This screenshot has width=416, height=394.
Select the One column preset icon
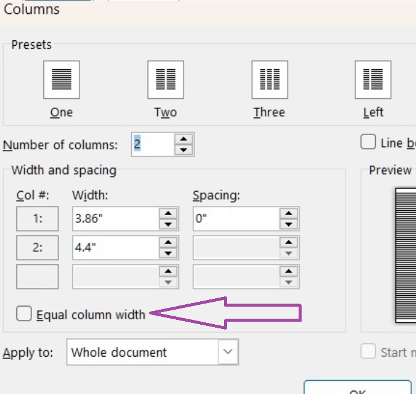click(x=61, y=80)
